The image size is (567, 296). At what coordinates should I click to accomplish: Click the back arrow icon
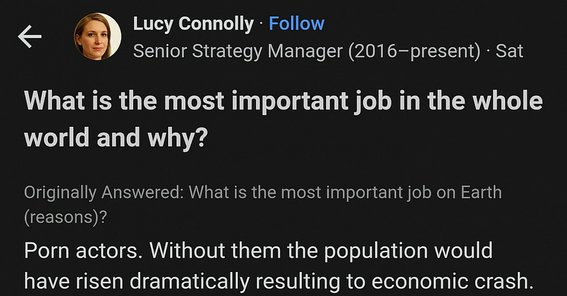[30, 37]
